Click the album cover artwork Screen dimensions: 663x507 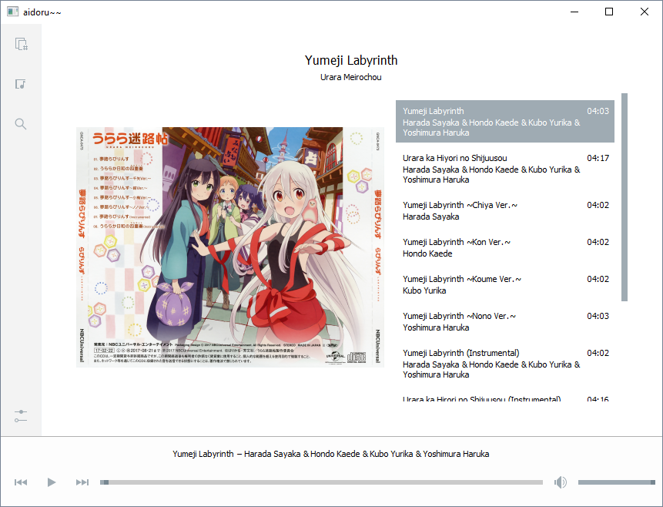tap(229, 247)
